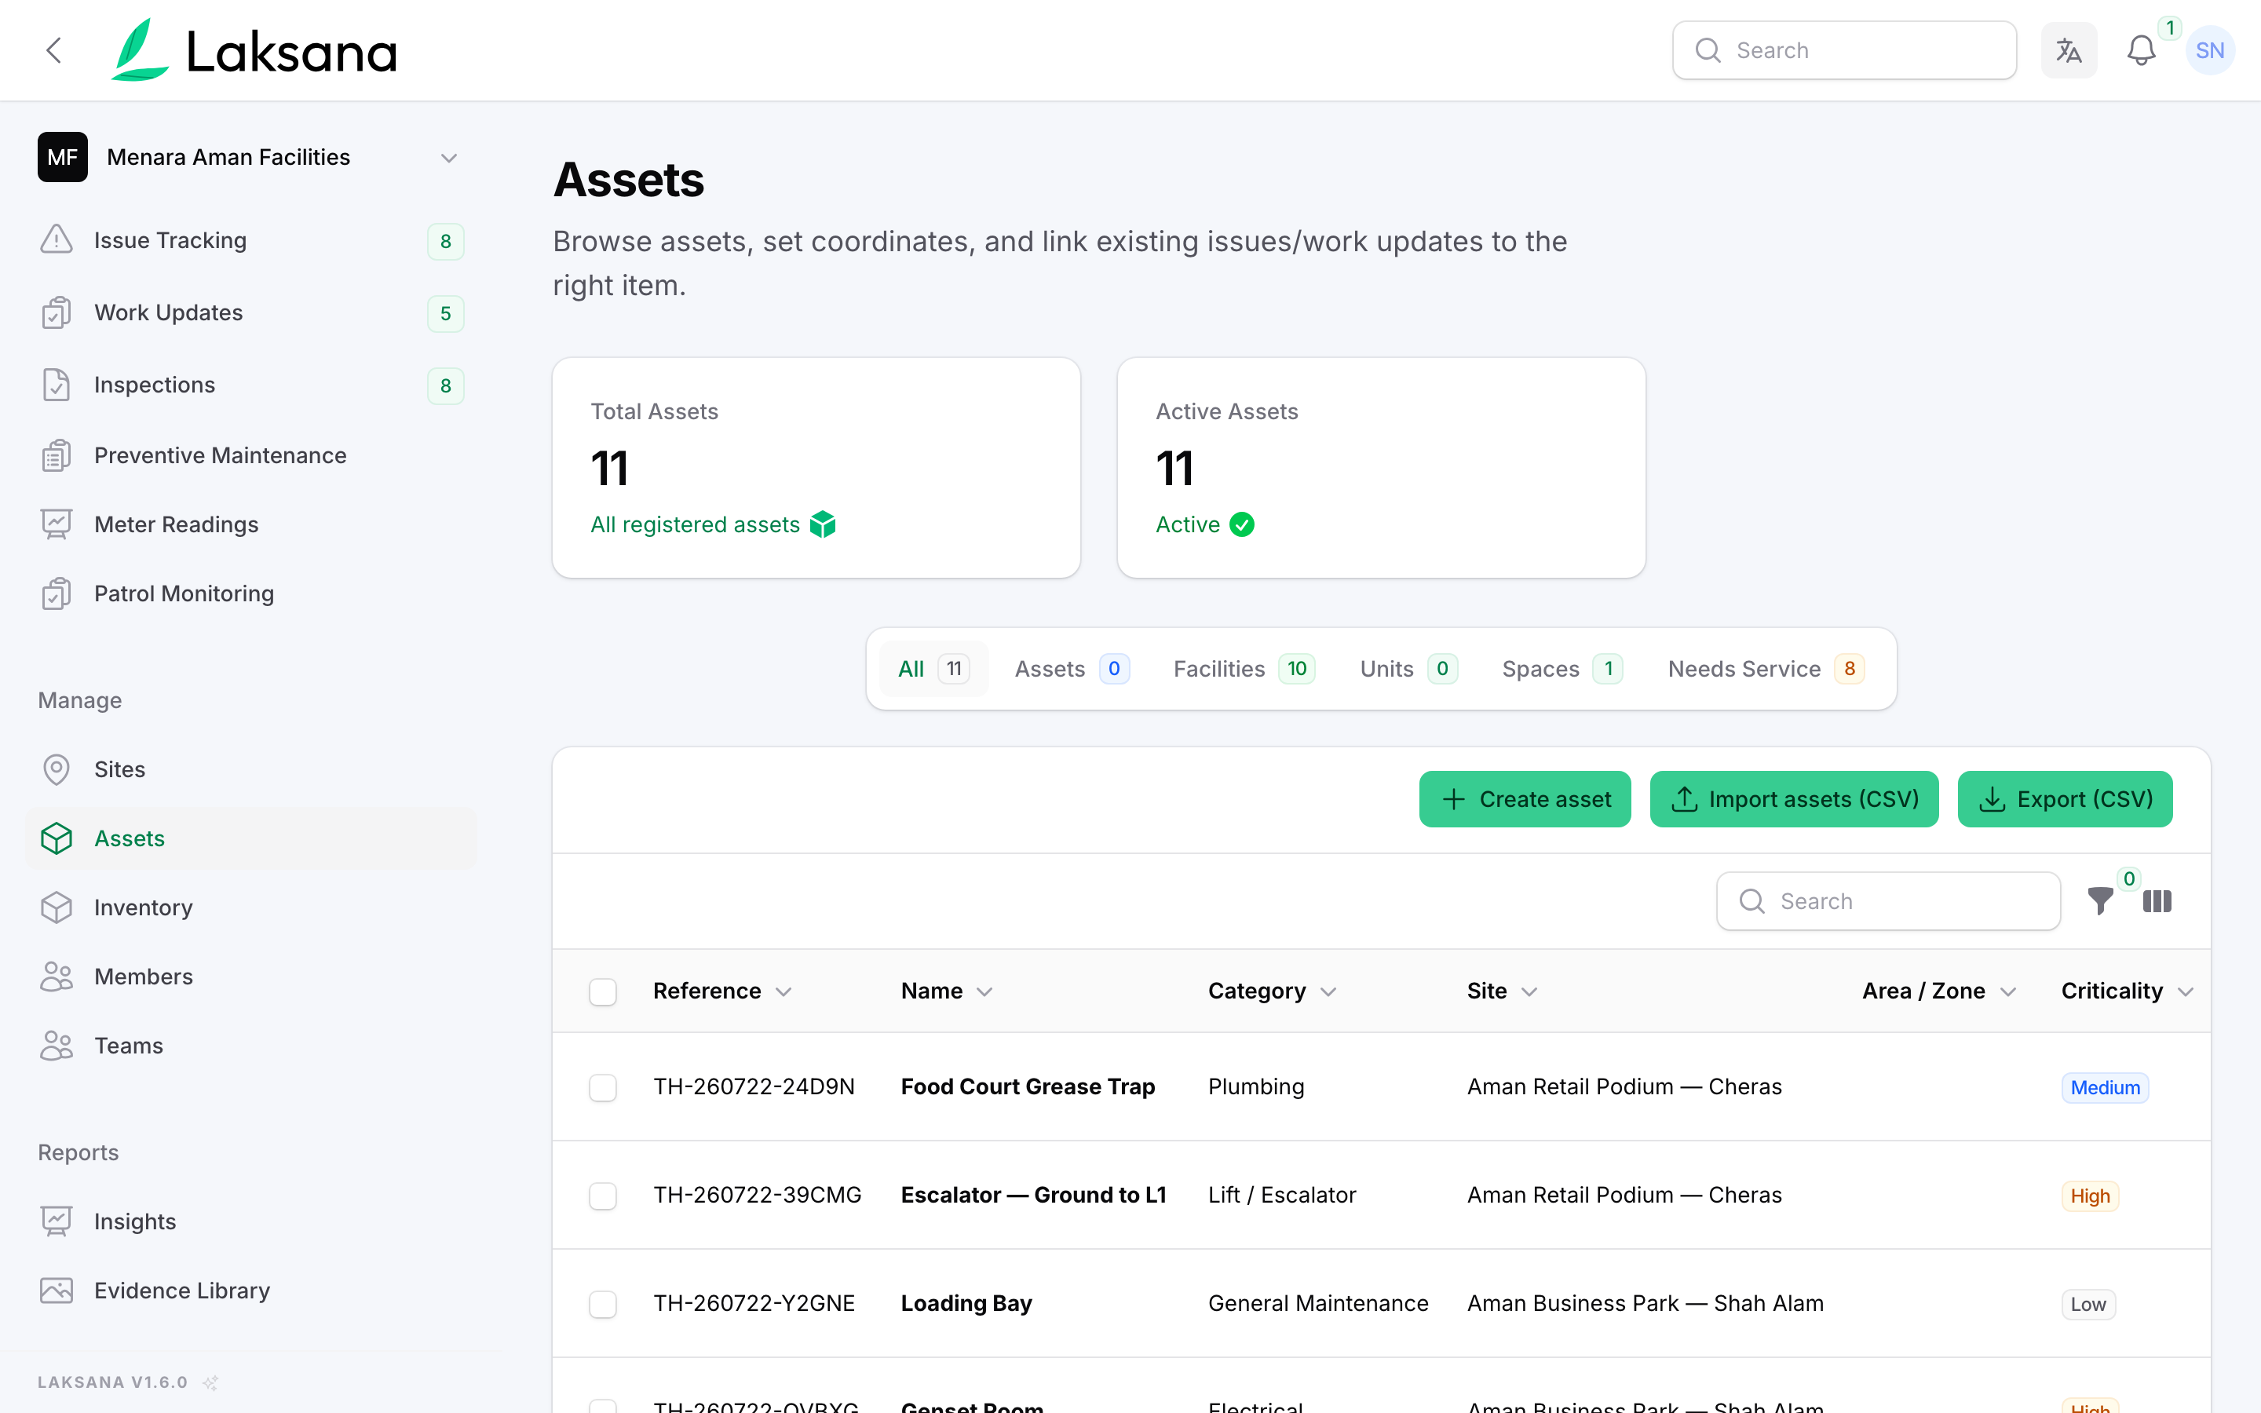Viewport: 2261px width, 1413px height.
Task: Click the green check icon beside Active
Action: pos(1242,524)
